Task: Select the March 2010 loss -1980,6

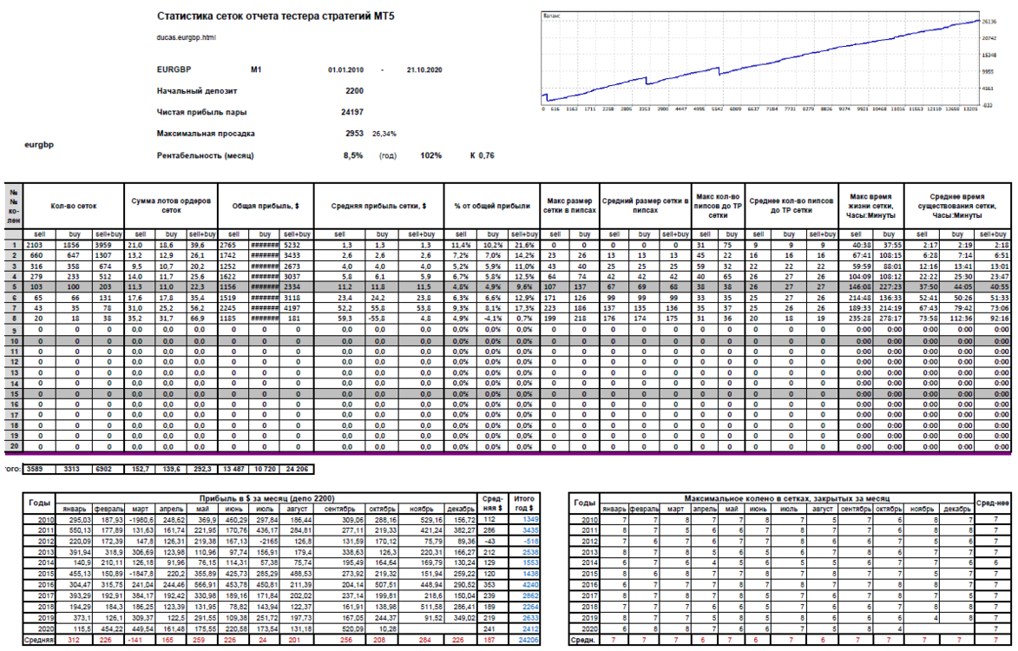Action: point(141,520)
